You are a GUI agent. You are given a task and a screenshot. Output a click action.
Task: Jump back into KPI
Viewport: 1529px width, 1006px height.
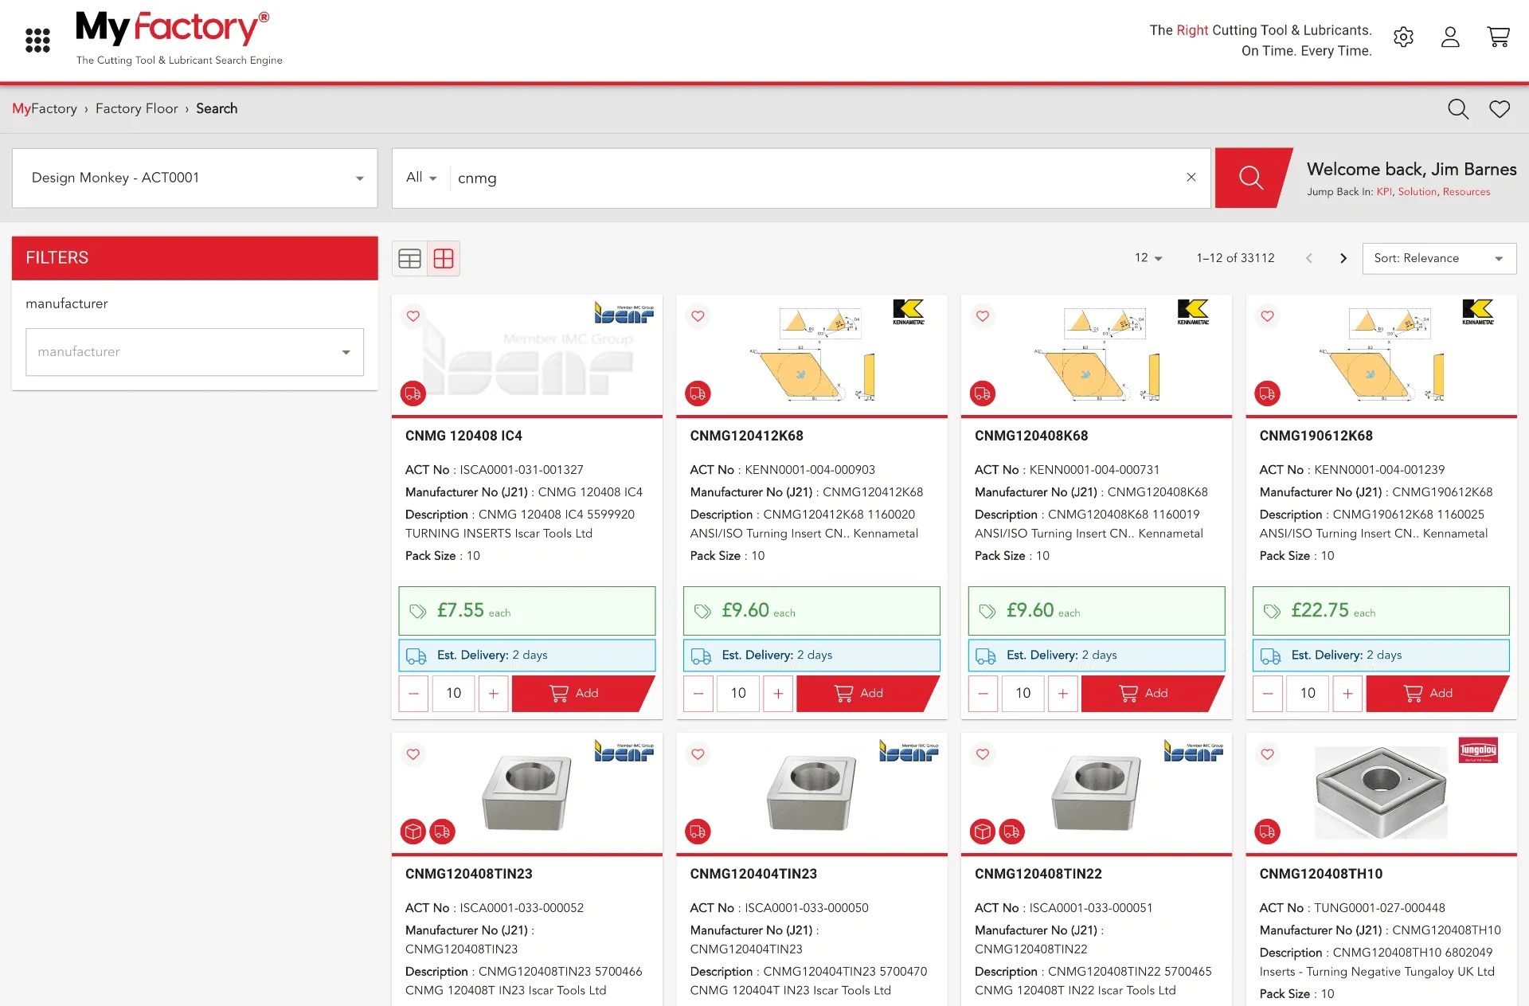(1384, 192)
